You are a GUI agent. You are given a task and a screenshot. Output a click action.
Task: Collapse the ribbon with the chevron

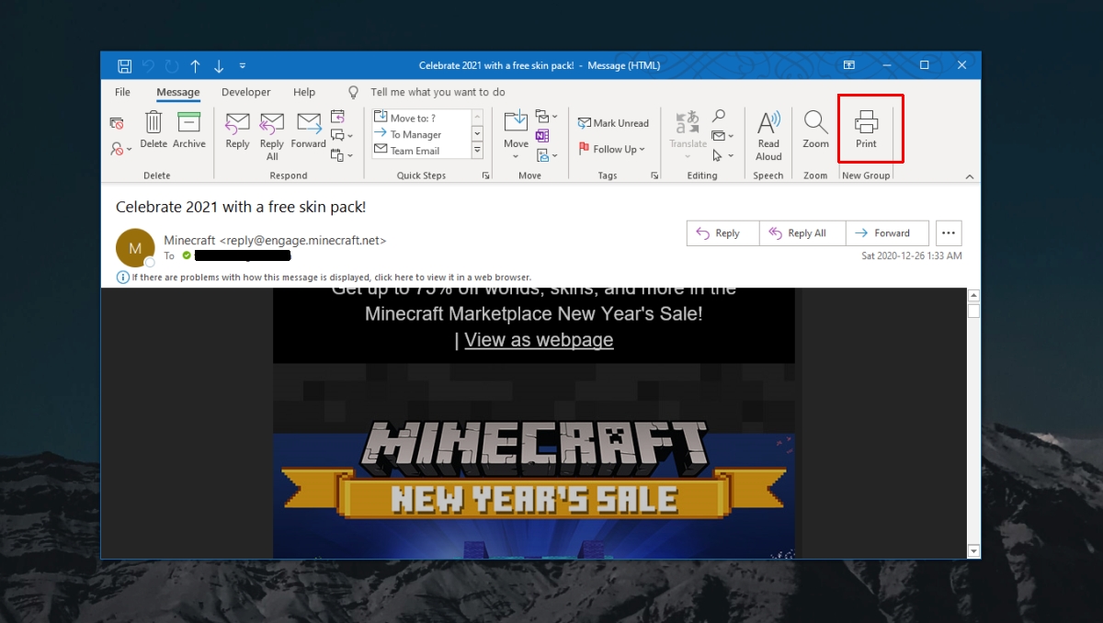coord(969,176)
